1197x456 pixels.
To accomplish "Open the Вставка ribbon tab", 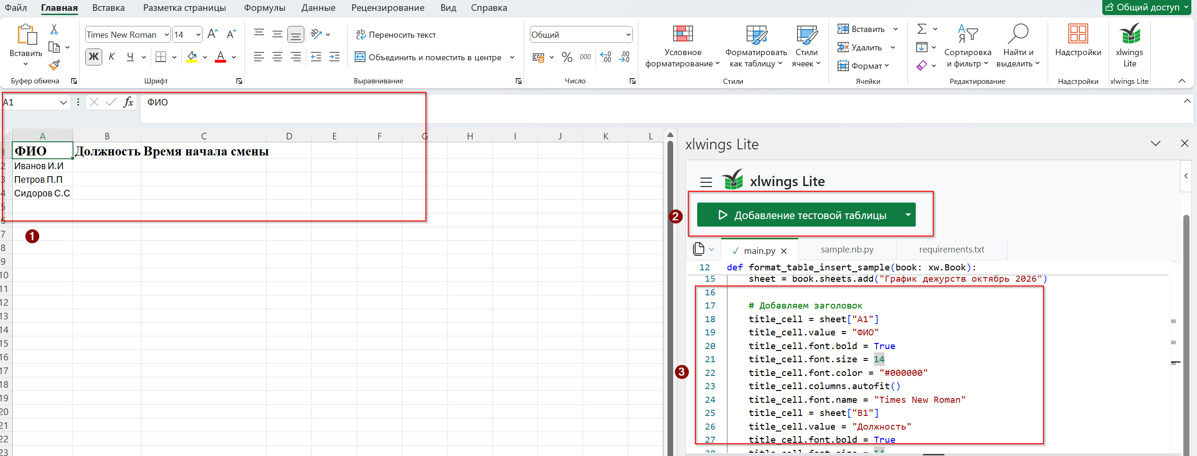I will pos(108,8).
